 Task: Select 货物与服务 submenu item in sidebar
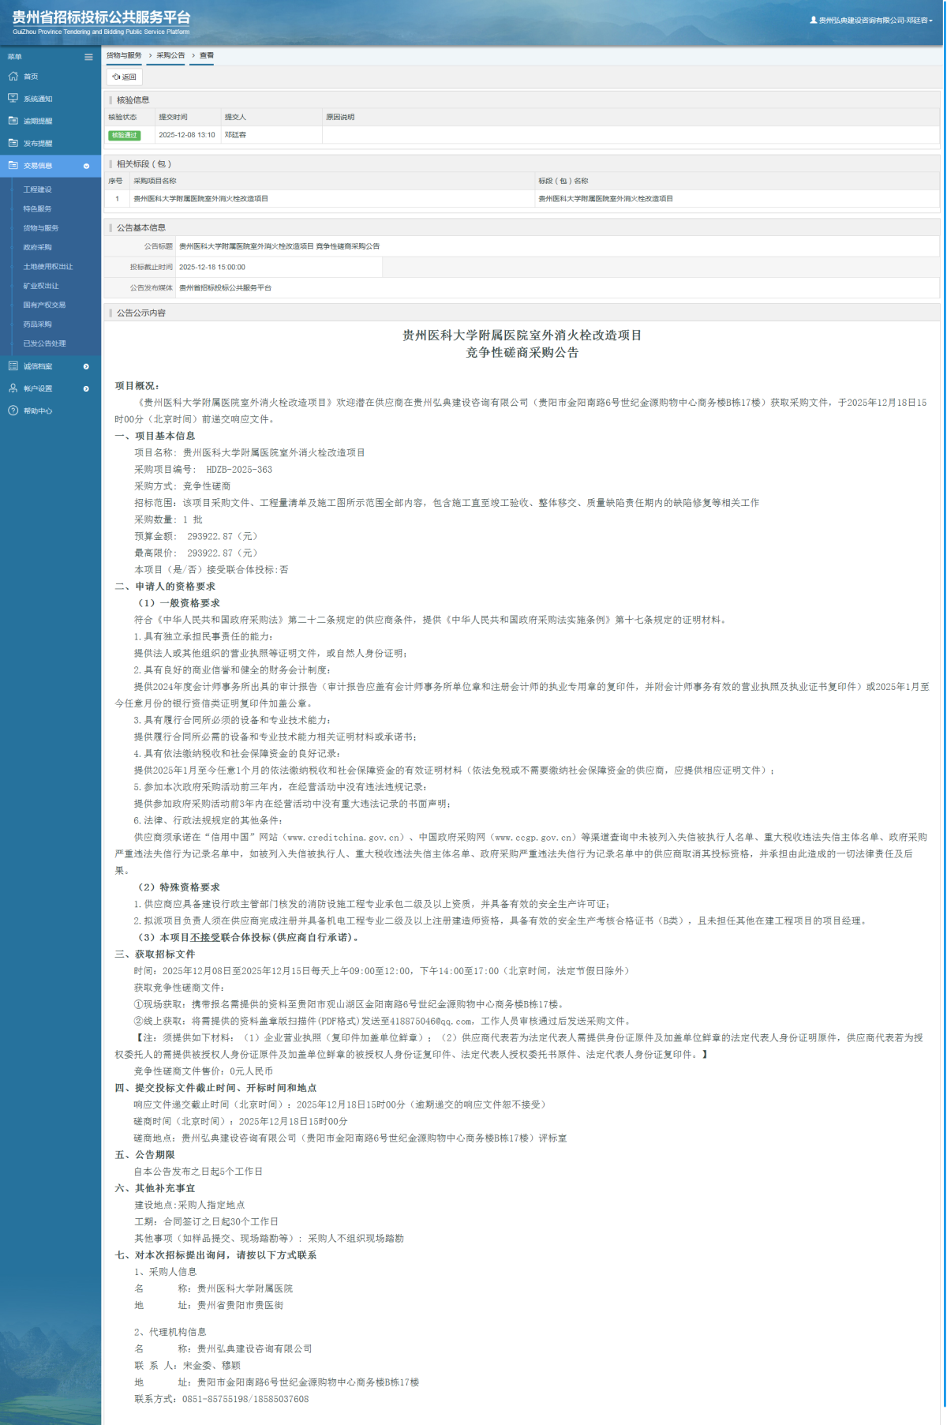point(41,228)
